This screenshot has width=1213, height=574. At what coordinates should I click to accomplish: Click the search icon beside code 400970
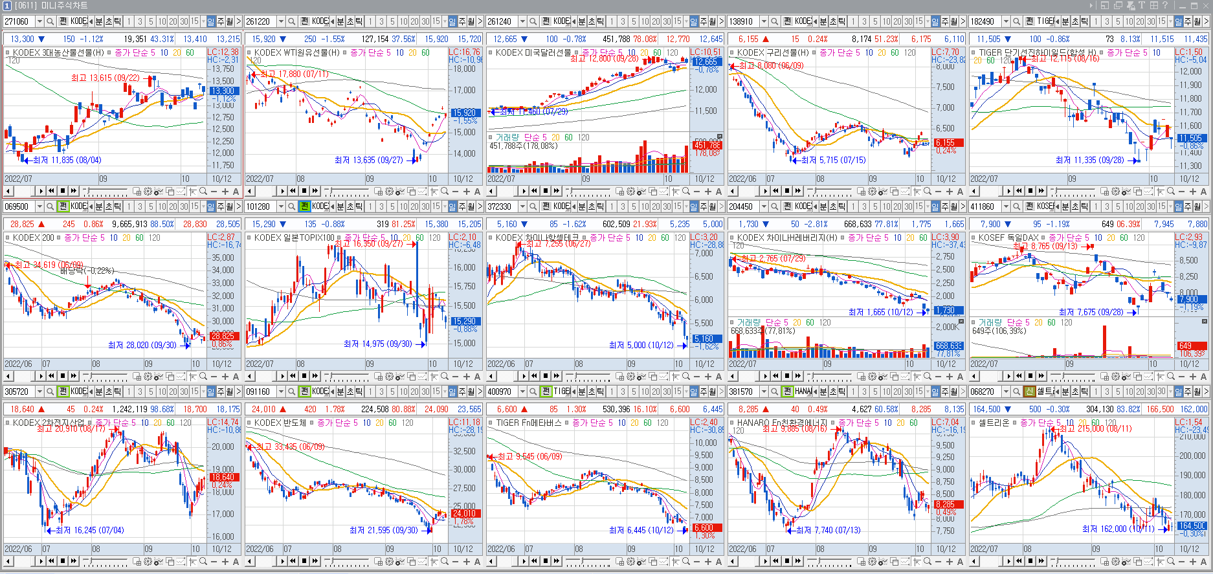point(533,392)
